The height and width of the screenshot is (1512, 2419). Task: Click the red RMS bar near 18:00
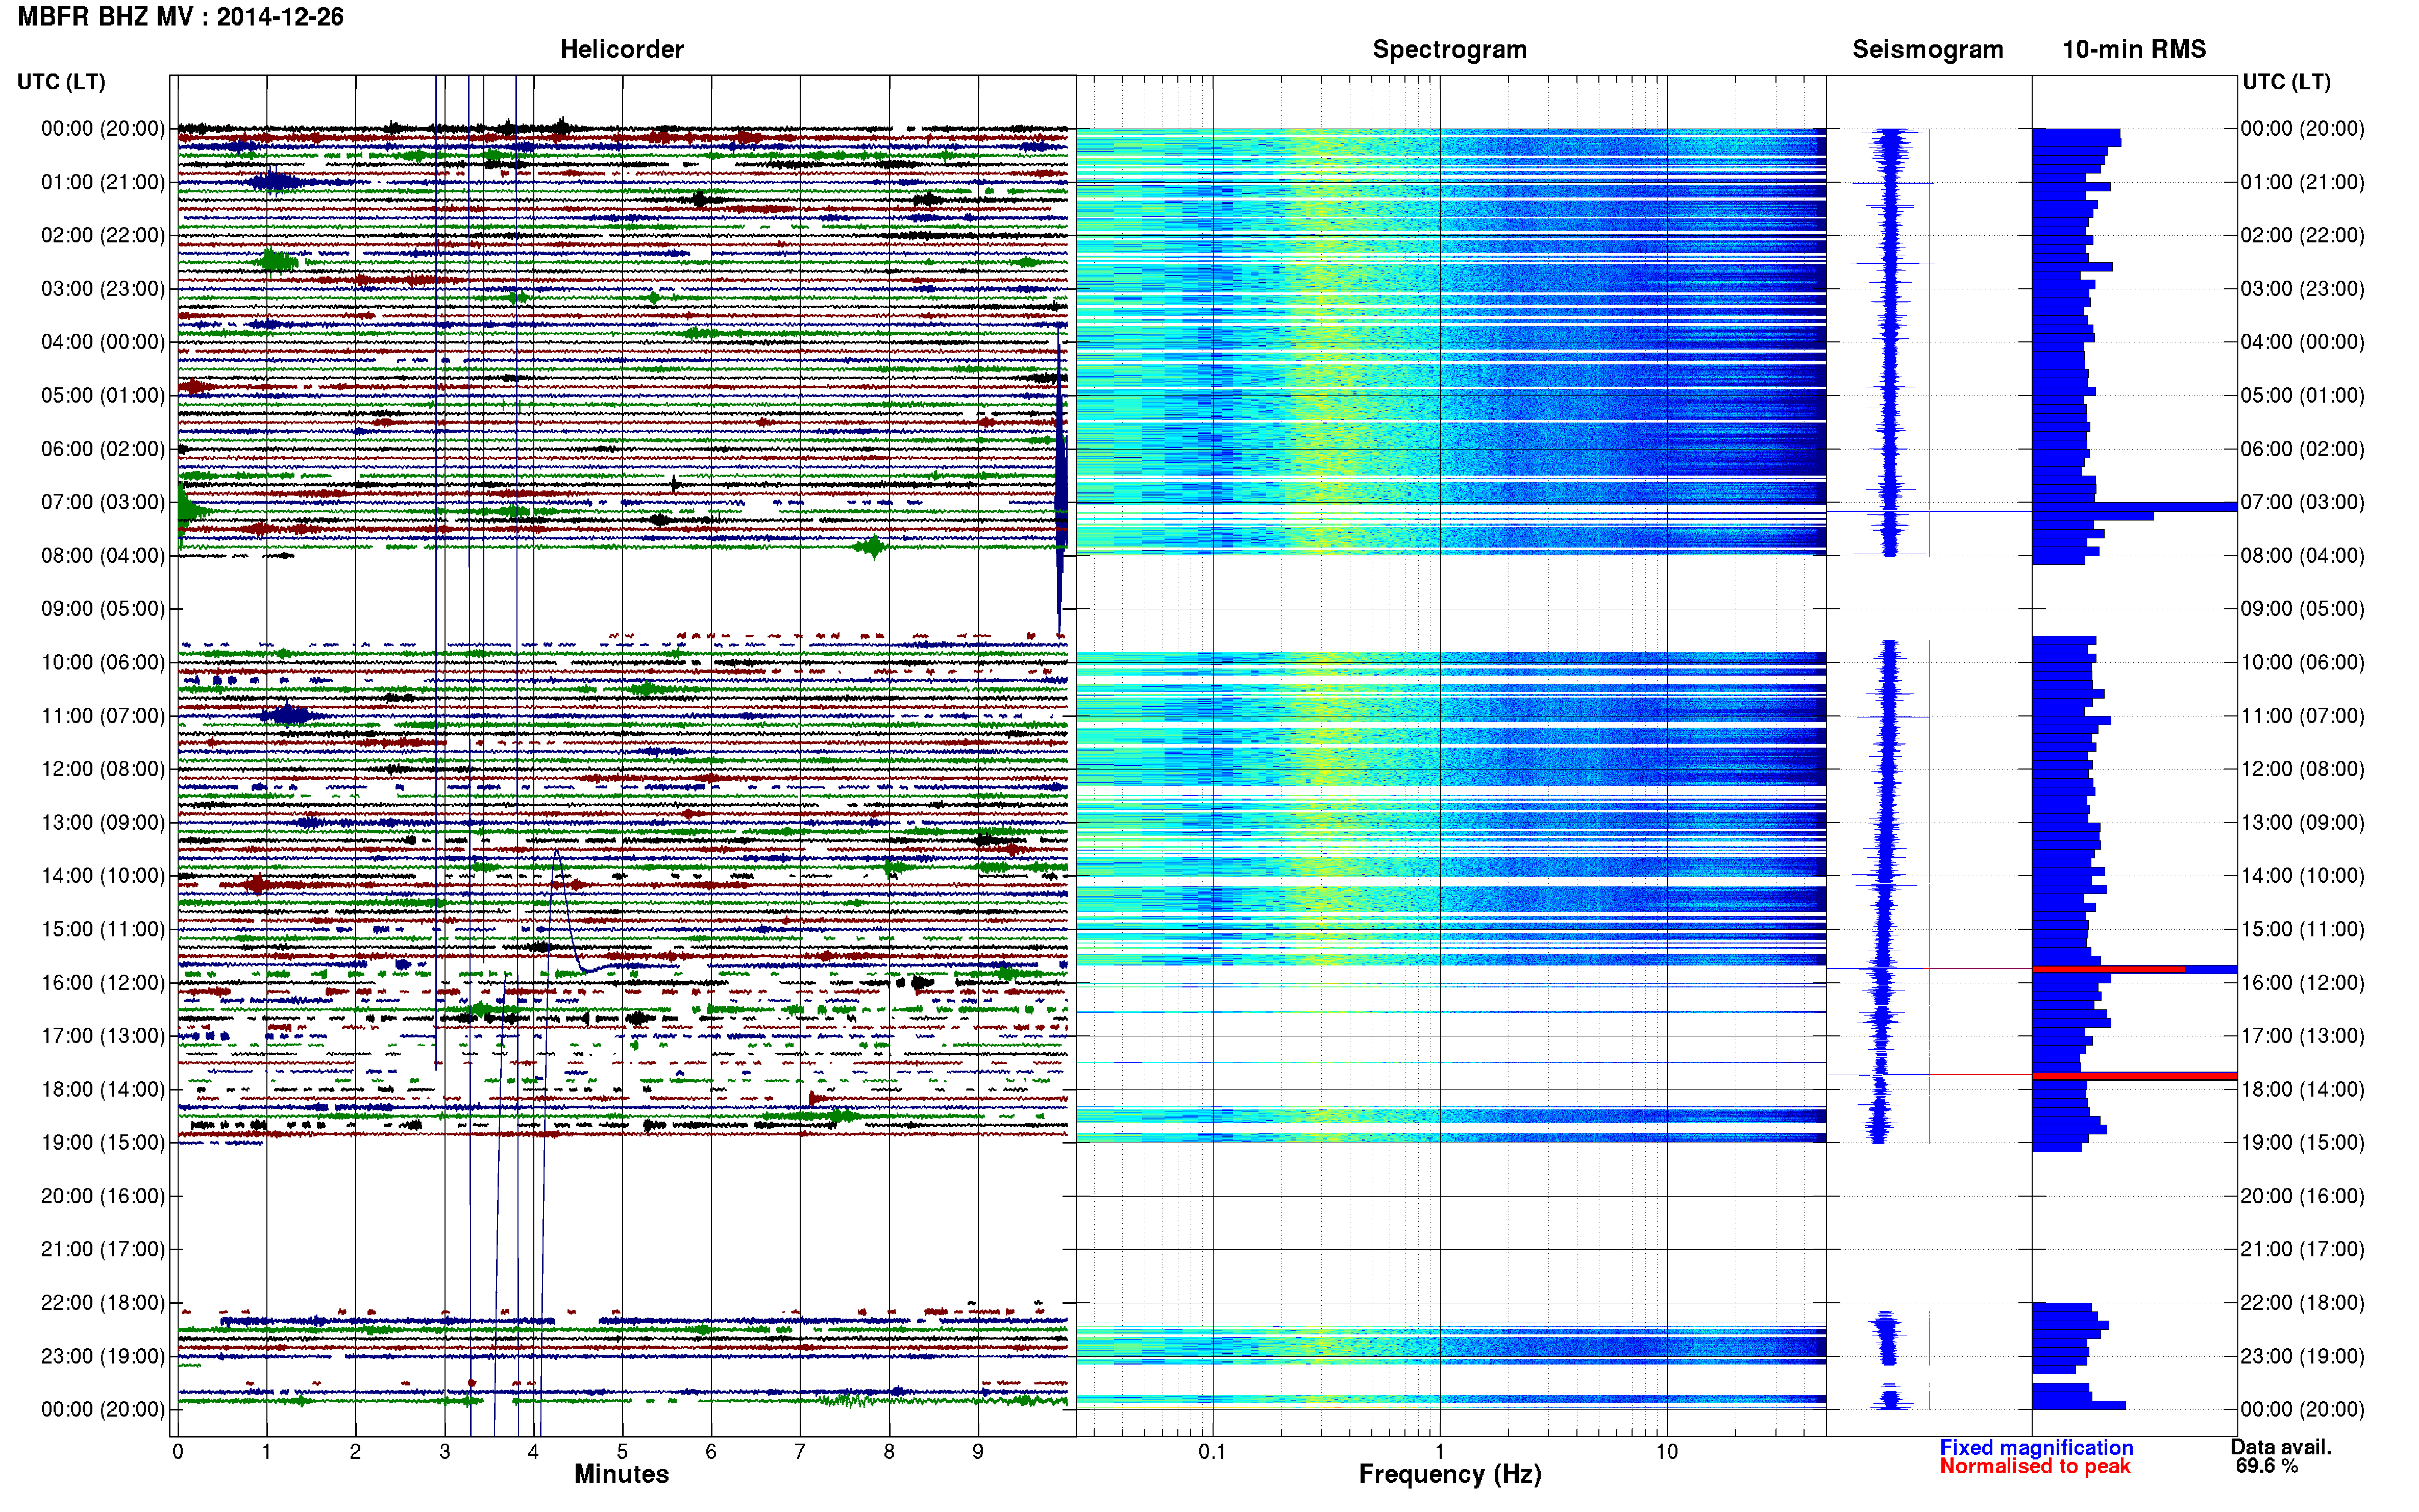coord(2134,1076)
